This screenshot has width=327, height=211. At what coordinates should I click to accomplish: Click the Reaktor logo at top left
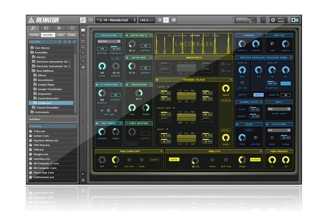[44, 20]
